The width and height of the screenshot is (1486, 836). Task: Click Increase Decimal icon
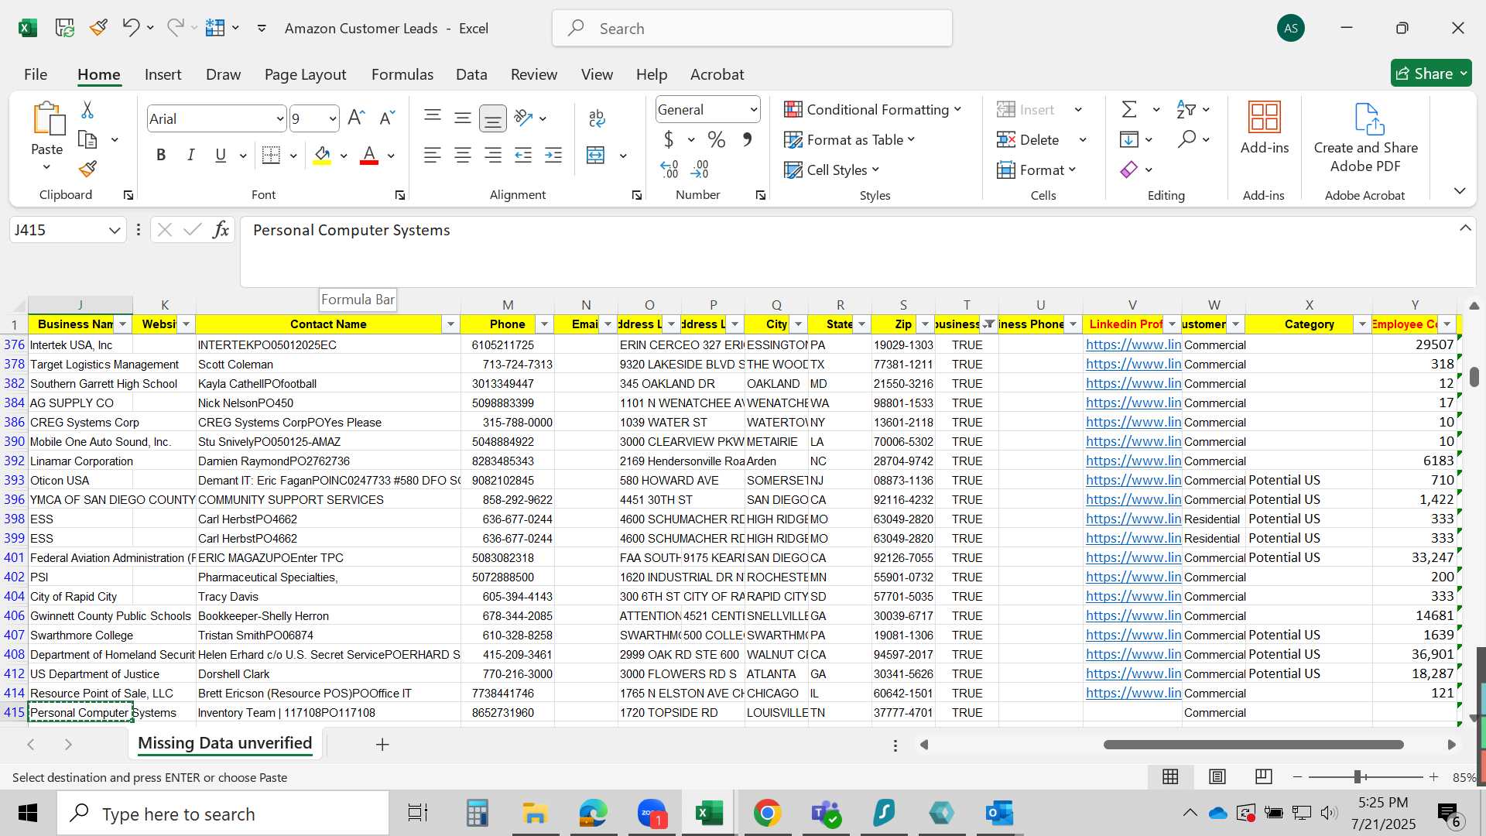click(x=669, y=169)
